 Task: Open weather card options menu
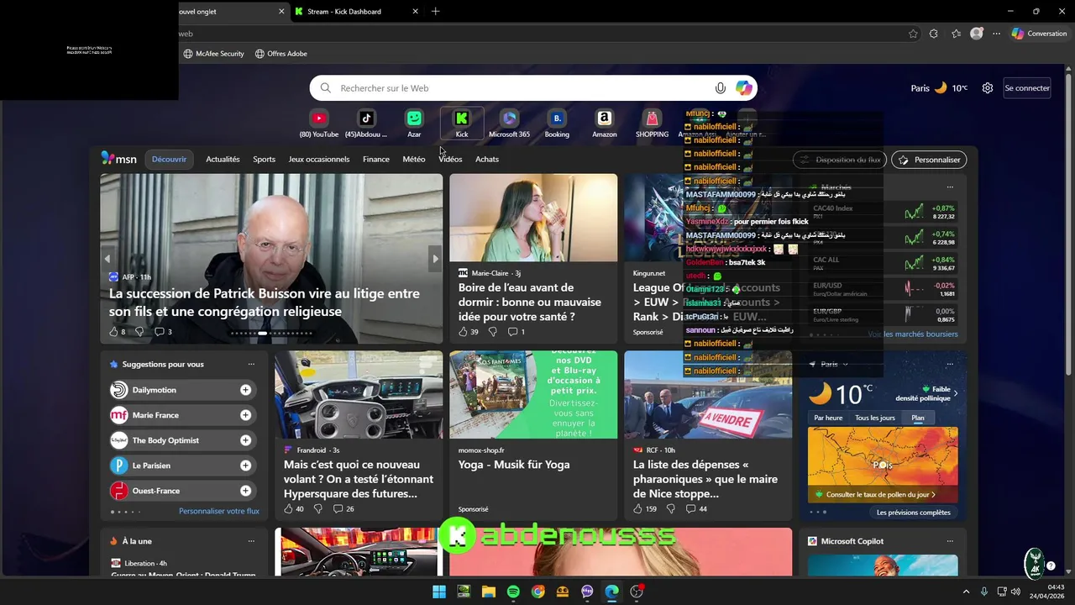pyautogui.click(x=950, y=365)
